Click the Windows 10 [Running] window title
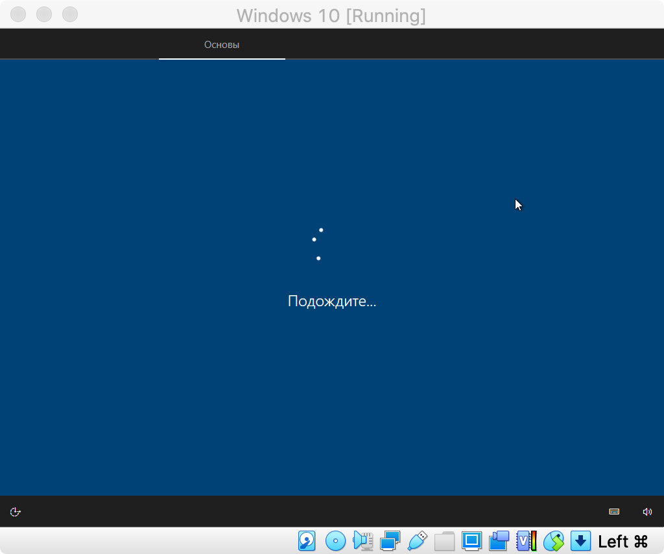Screen dimensions: 664x554 [x=331, y=16]
